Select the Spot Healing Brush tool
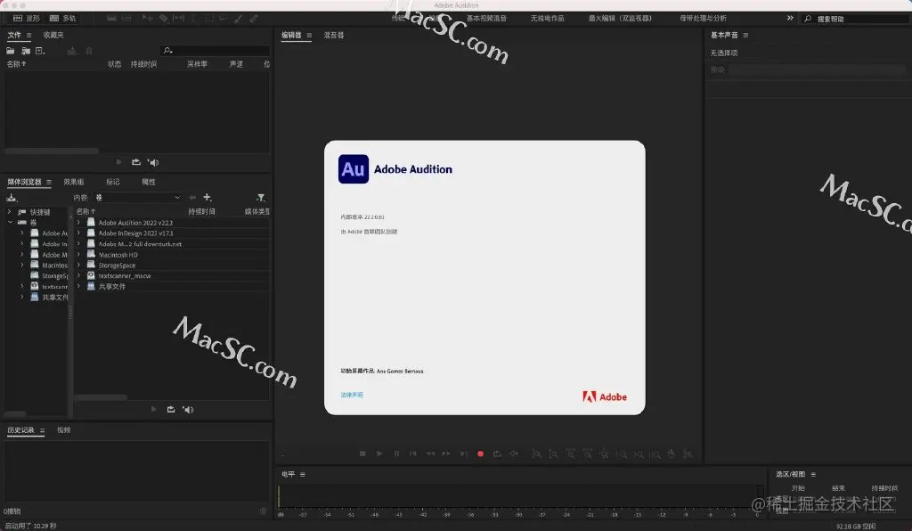This screenshot has height=531, width=912. tap(253, 18)
